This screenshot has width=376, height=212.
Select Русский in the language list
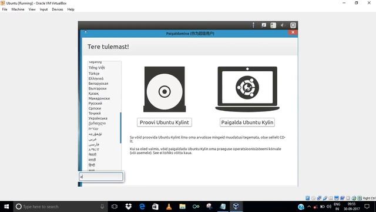click(x=95, y=104)
